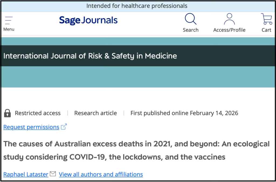Expand View all authors and affiliations
Viewport: 276px width, 182px height.
pyautogui.click(x=101, y=174)
